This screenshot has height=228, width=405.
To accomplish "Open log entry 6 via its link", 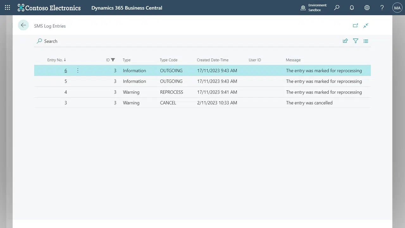I will pos(65,70).
